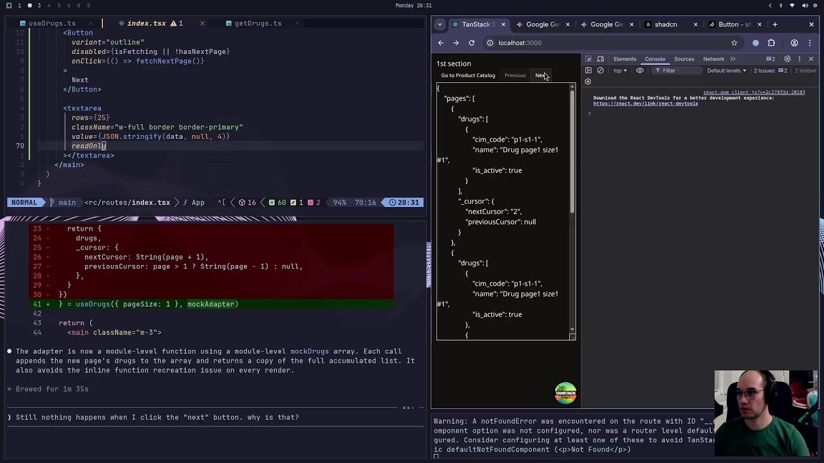Click the Monday 20:31 clock
Viewport: 824px width, 463px height.
coord(413,6)
